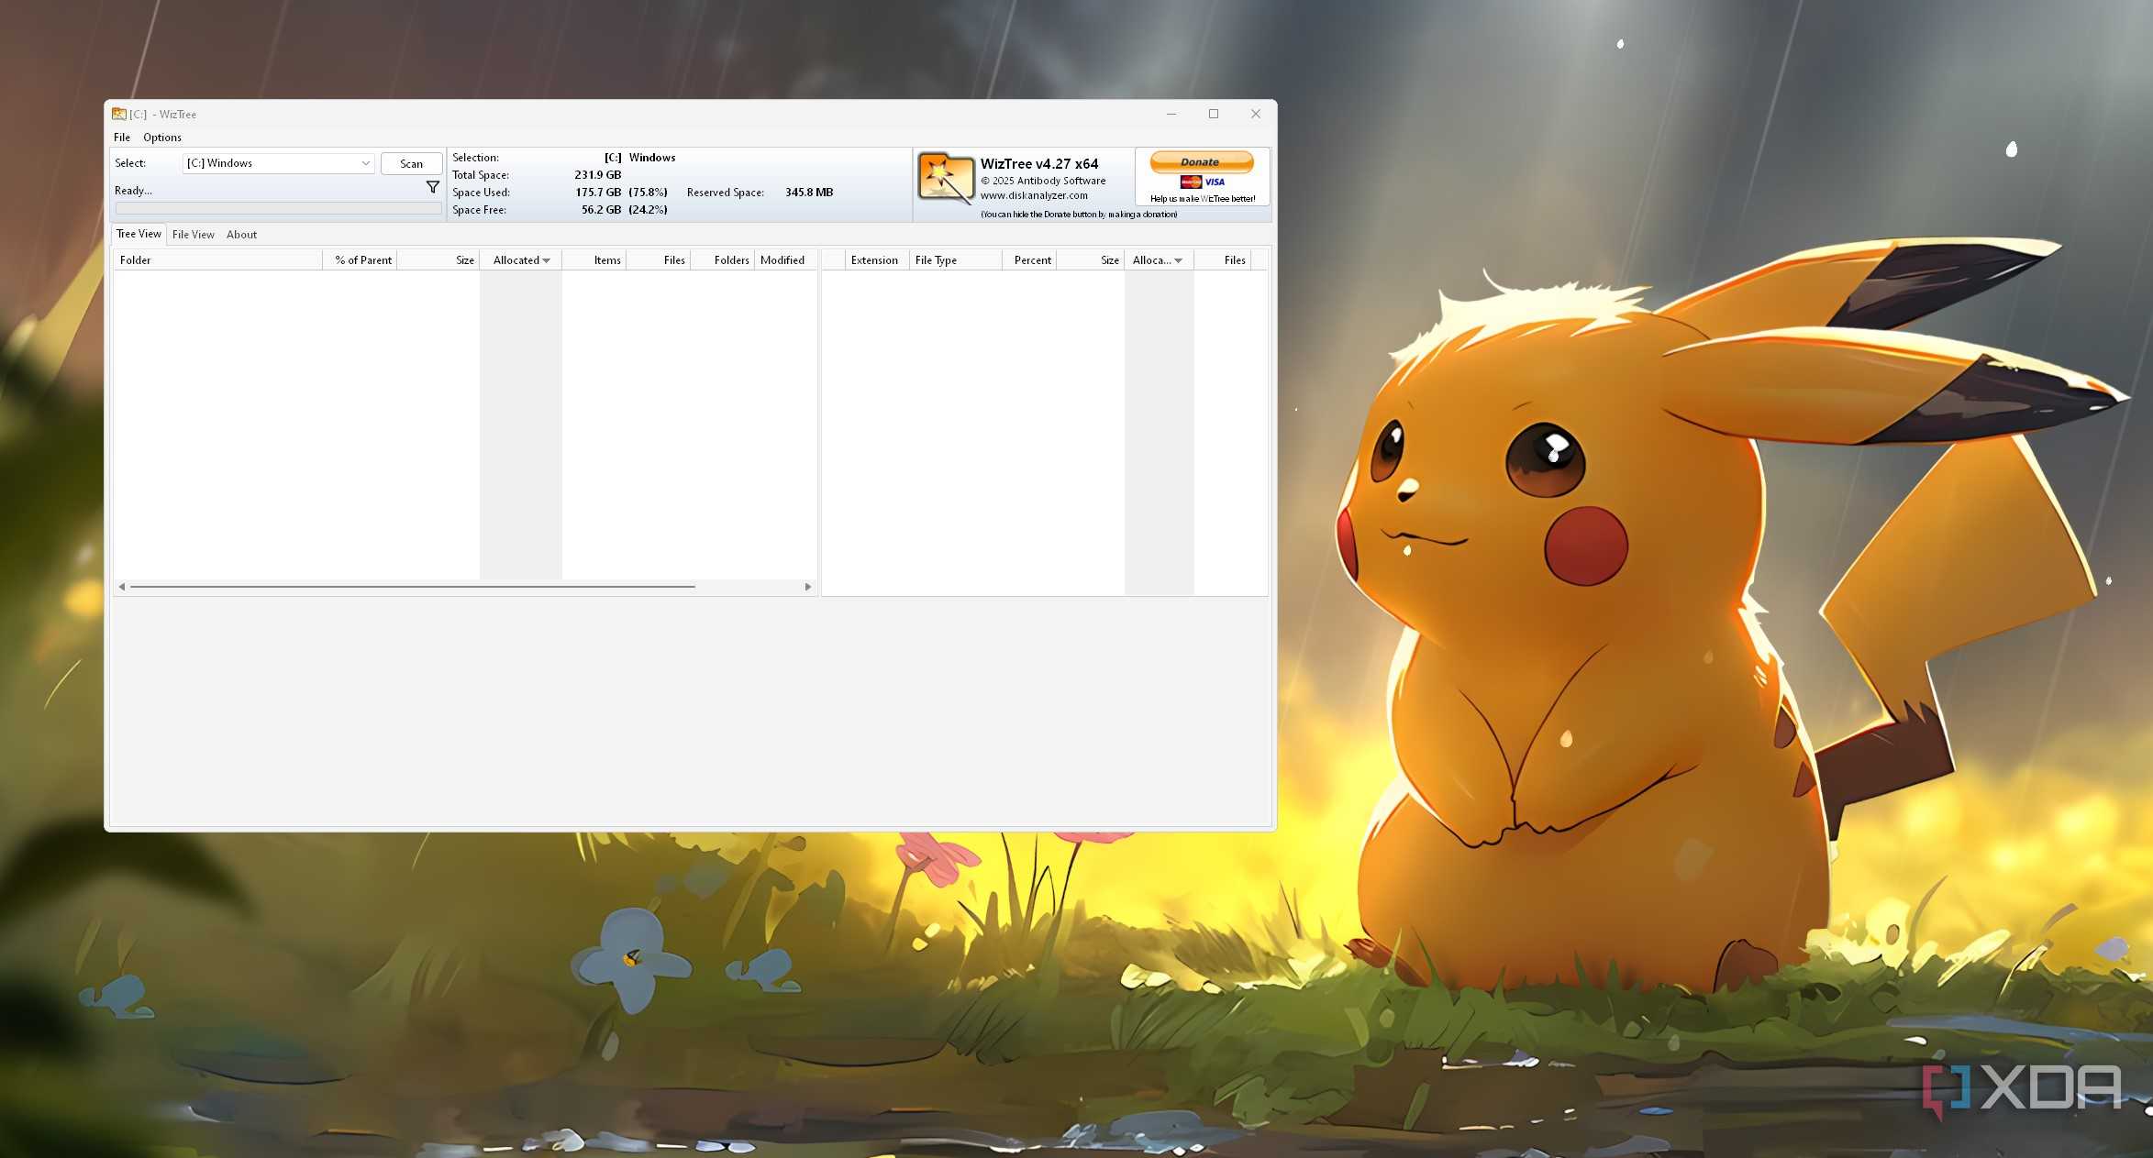Screen dimensions: 2153x1158
Task: Sort by the Items column header
Action: coord(594,260)
